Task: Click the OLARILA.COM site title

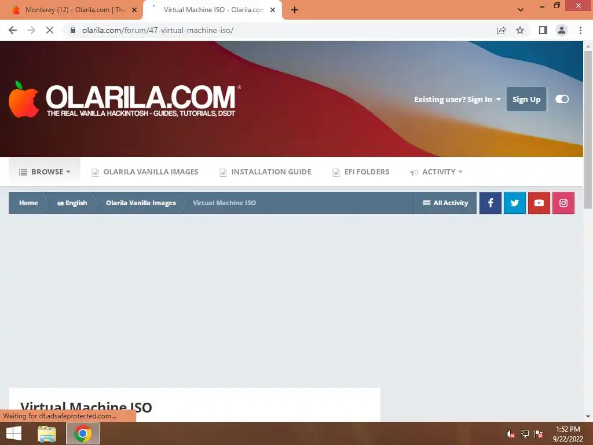Action: [141, 97]
